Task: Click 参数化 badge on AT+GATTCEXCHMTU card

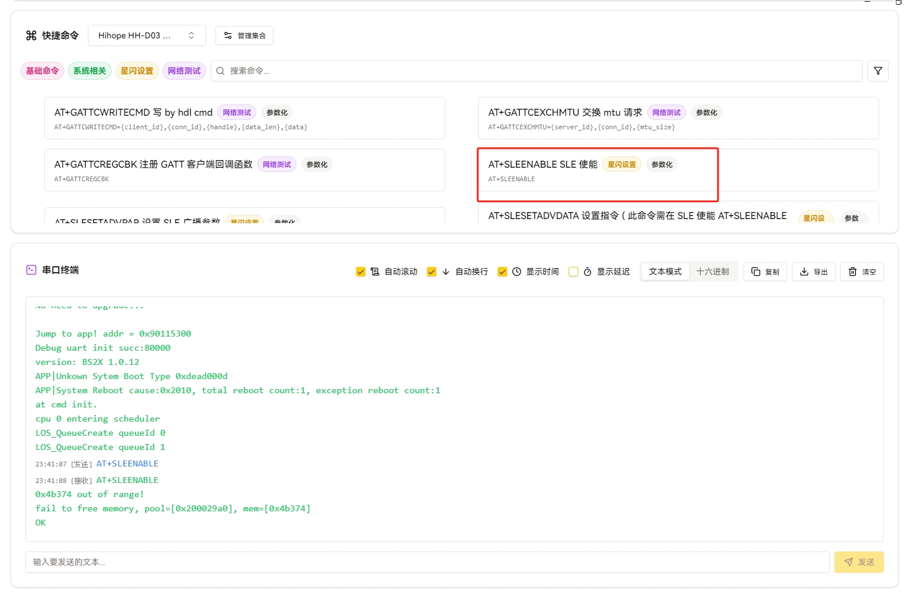Action: [x=707, y=113]
